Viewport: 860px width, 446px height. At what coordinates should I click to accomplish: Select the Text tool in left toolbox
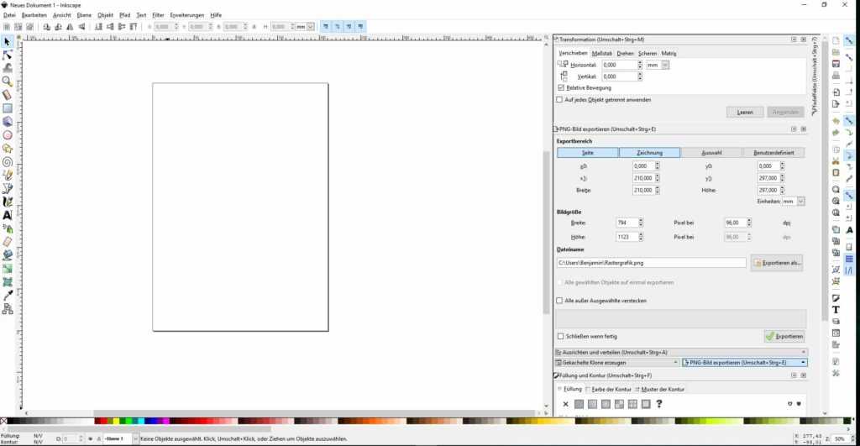(7, 215)
